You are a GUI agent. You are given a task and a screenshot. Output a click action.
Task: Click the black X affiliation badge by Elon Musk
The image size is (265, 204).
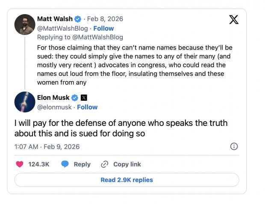[84, 98]
